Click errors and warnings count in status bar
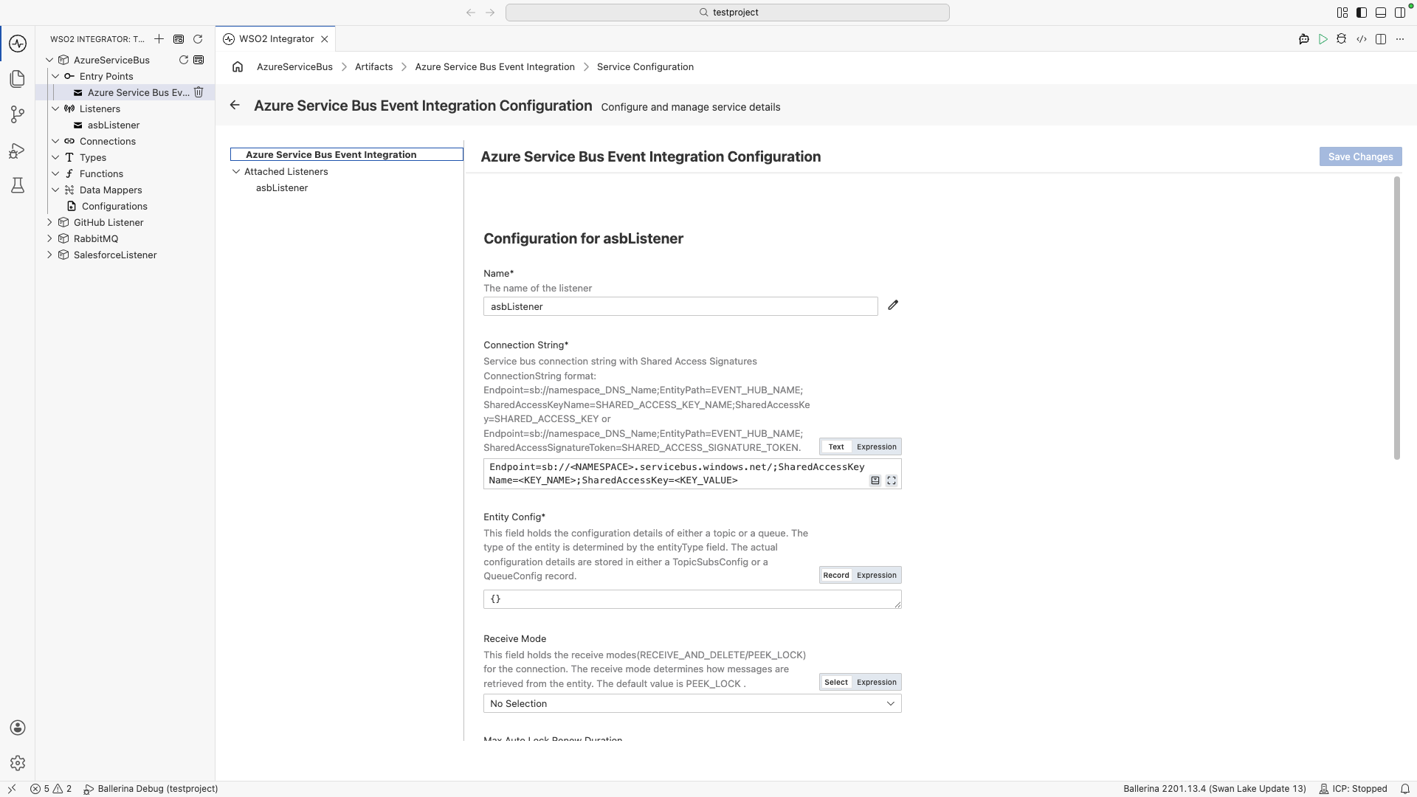The width and height of the screenshot is (1417, 797). 51,789
